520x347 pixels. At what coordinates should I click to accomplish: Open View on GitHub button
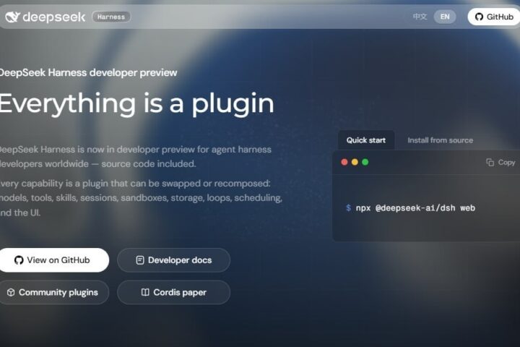(x=54, y=260)
